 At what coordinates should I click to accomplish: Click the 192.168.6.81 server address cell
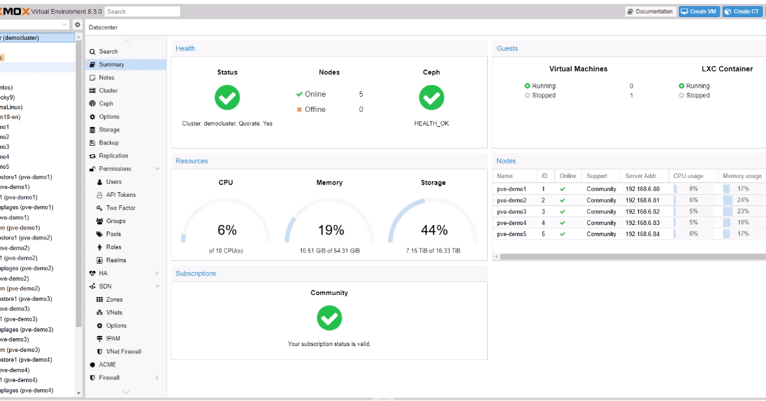click(644, 200)
